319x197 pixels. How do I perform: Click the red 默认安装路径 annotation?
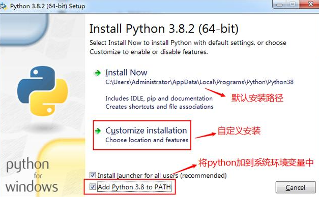[257, 98]
